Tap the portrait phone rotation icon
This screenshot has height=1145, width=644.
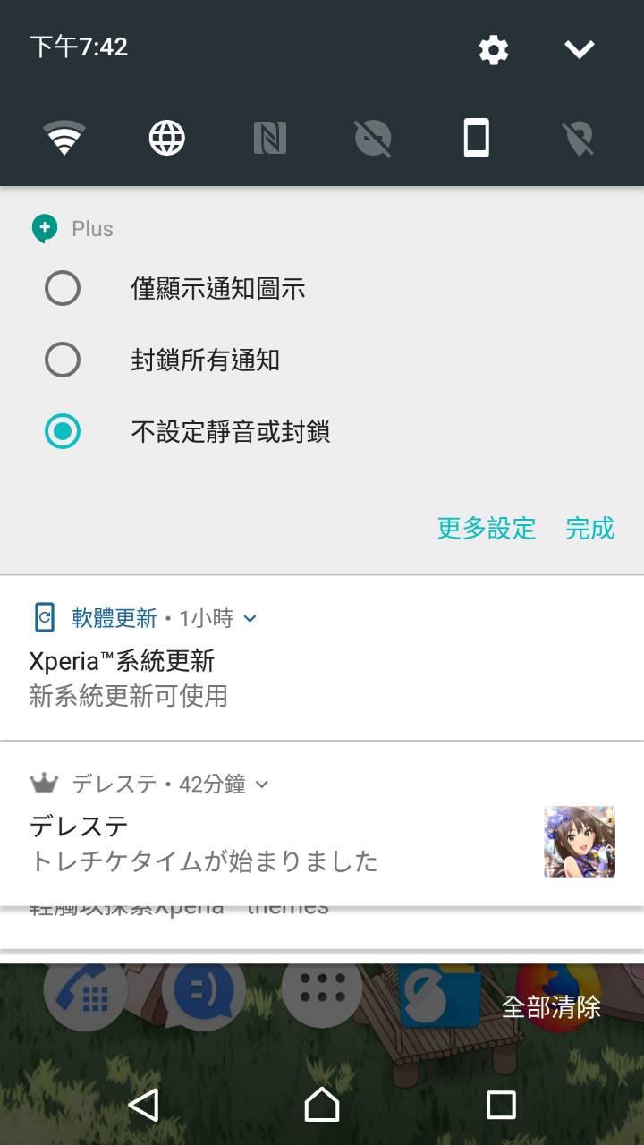pos(477,139)
